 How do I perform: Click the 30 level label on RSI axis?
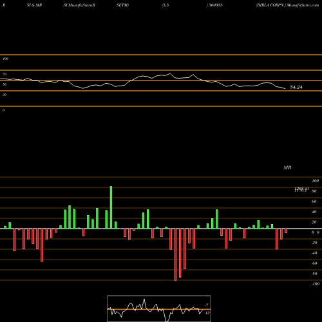point(5,95)
